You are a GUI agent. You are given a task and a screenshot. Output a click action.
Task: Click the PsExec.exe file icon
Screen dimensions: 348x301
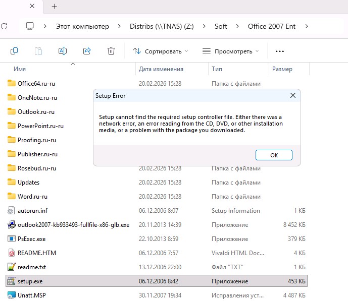click(12, 238)
